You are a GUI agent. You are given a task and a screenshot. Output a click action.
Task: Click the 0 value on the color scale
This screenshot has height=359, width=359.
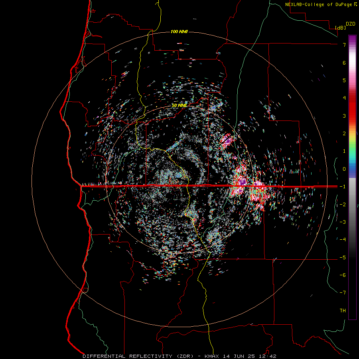point(344,169)
